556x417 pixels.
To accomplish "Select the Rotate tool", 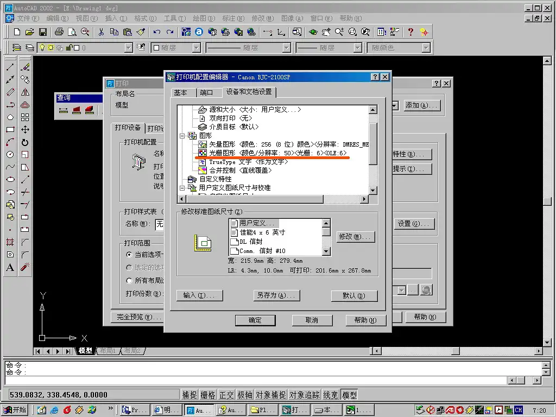I will coord(25,142).
